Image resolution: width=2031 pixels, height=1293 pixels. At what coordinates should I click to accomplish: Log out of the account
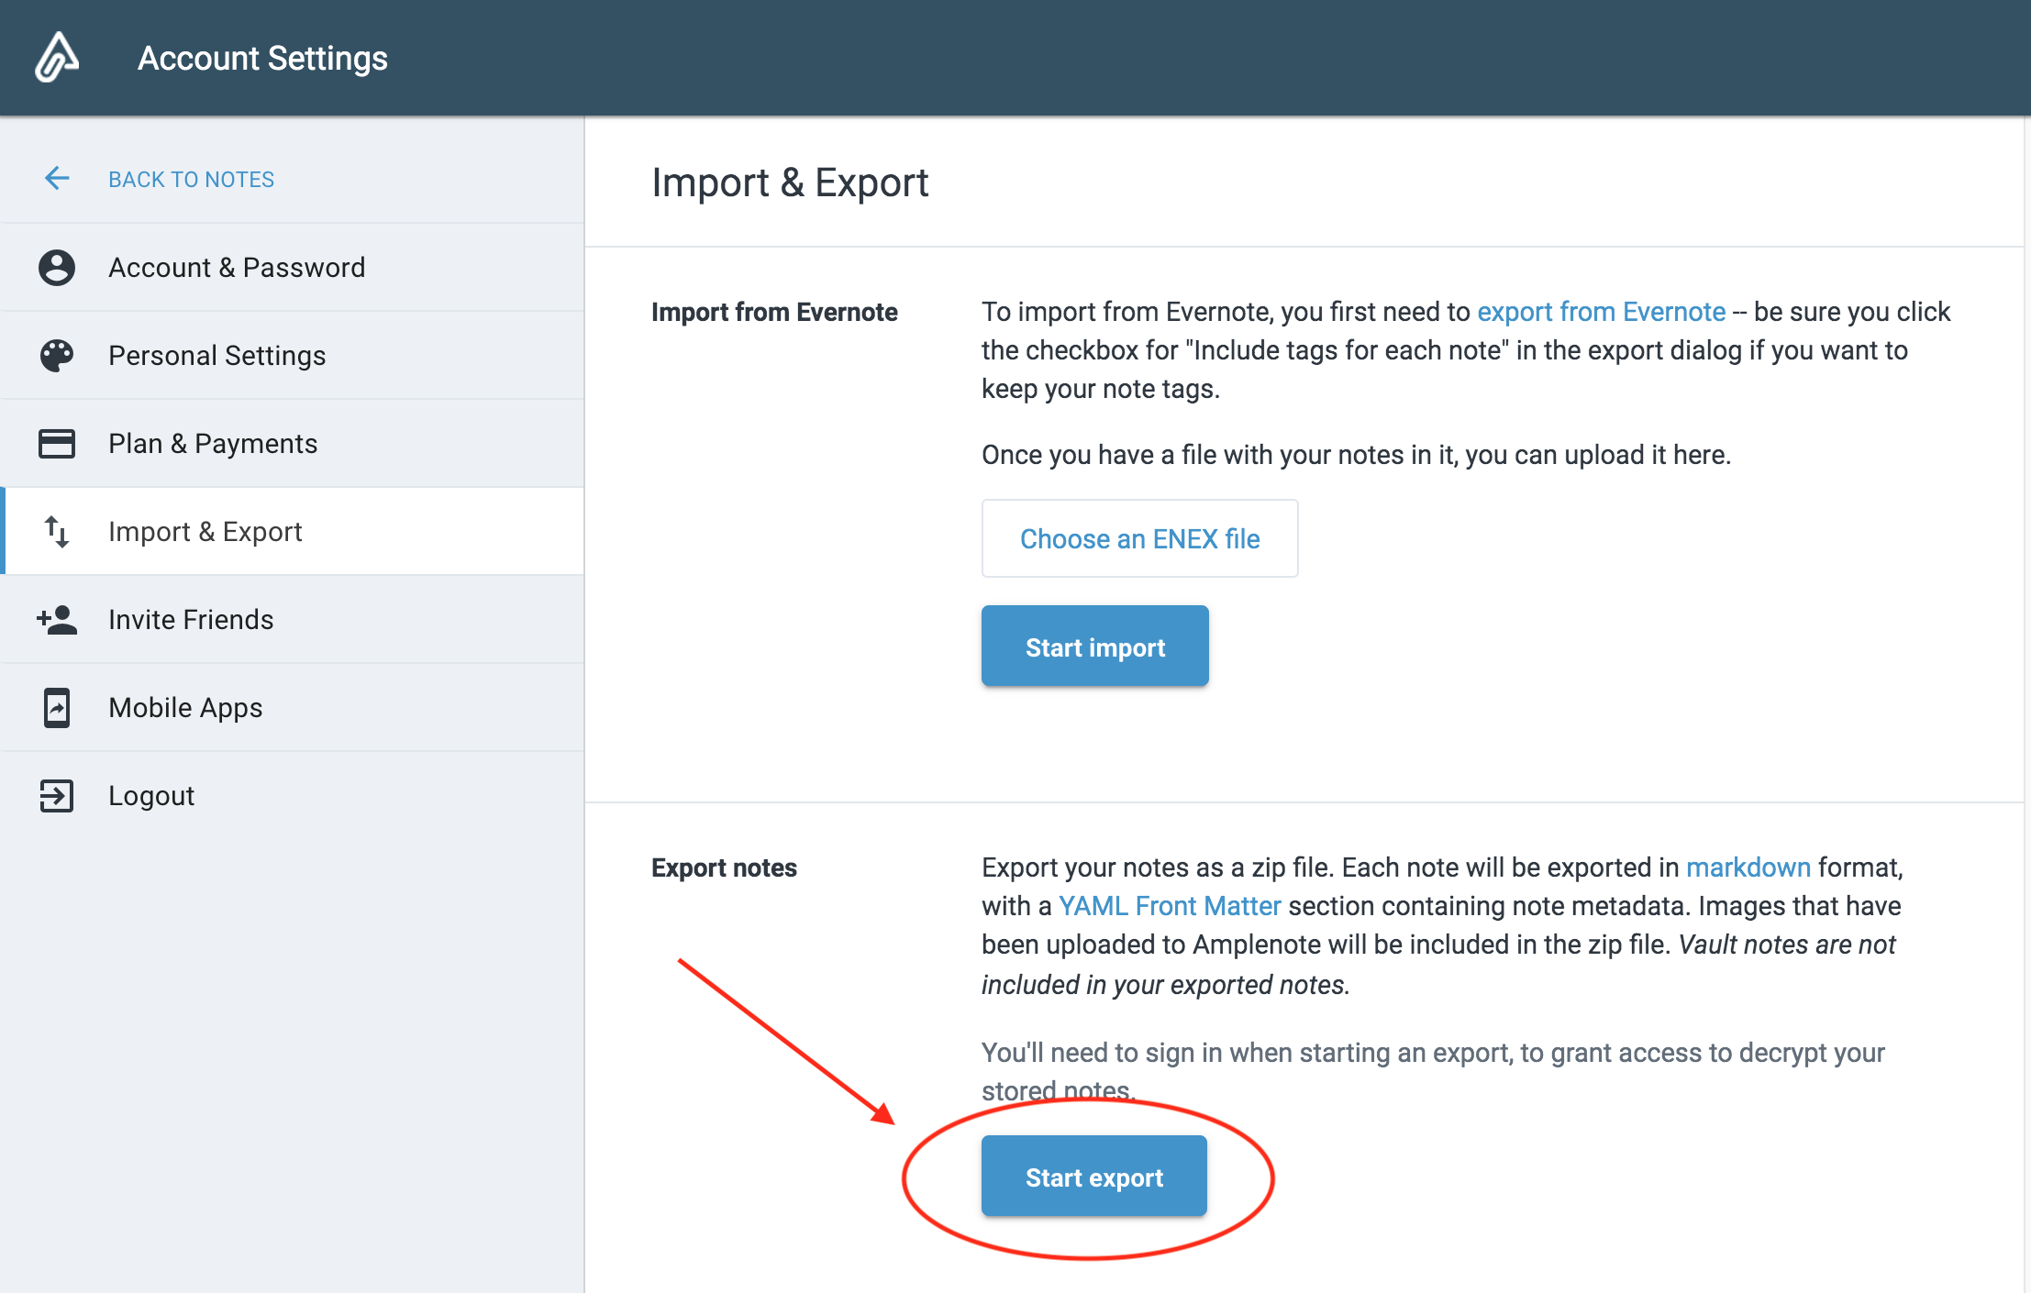[294, 796]
